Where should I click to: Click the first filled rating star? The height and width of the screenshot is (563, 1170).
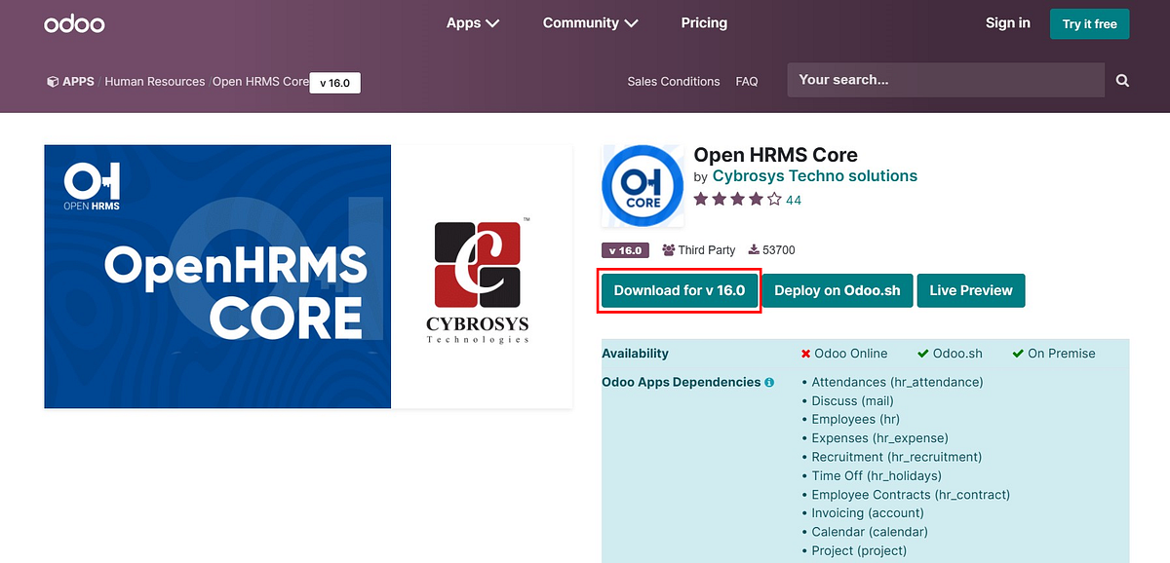[699, 199]
